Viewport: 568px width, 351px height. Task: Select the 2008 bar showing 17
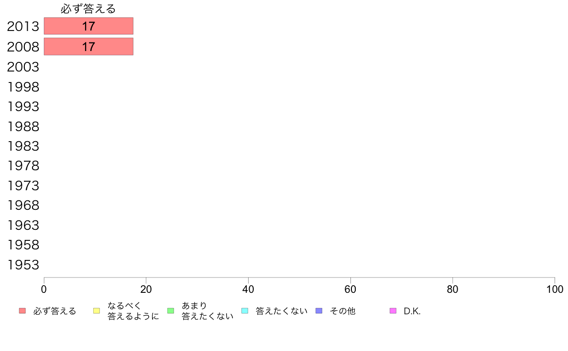[89, 47]
